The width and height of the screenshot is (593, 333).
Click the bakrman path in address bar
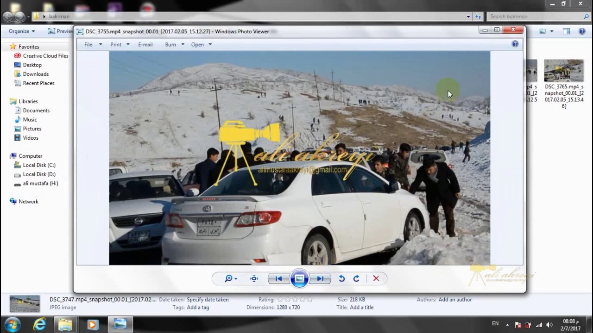59,16
